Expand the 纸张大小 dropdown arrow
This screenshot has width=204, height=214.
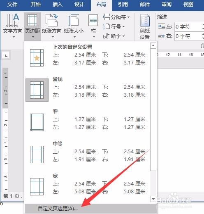pos(74,37)
